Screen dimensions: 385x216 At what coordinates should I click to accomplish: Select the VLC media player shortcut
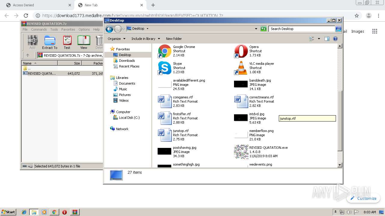pyautogui.click(x=241, y=68)
